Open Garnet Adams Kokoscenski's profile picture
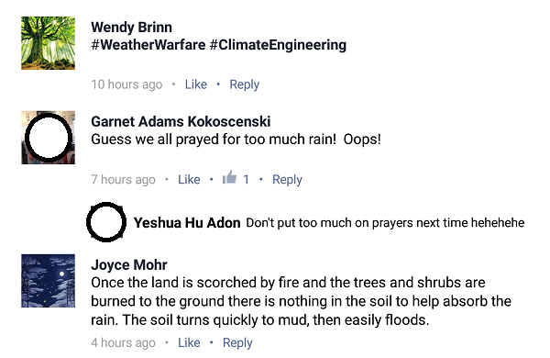Viewport: 550px width, 358px height. click(48, 138)
